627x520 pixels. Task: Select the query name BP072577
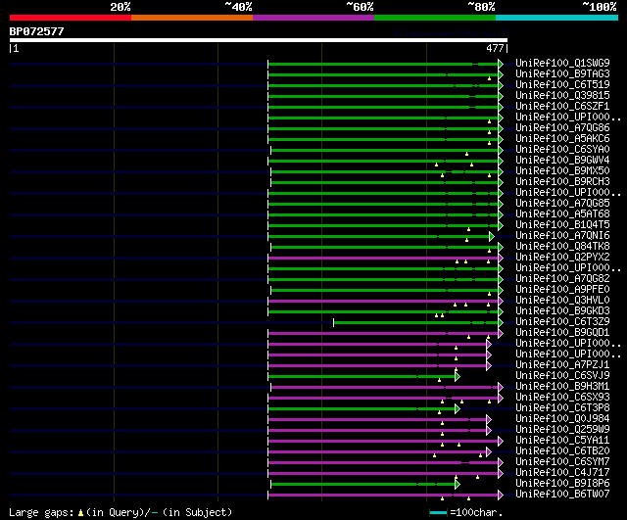tap(36, 31)
